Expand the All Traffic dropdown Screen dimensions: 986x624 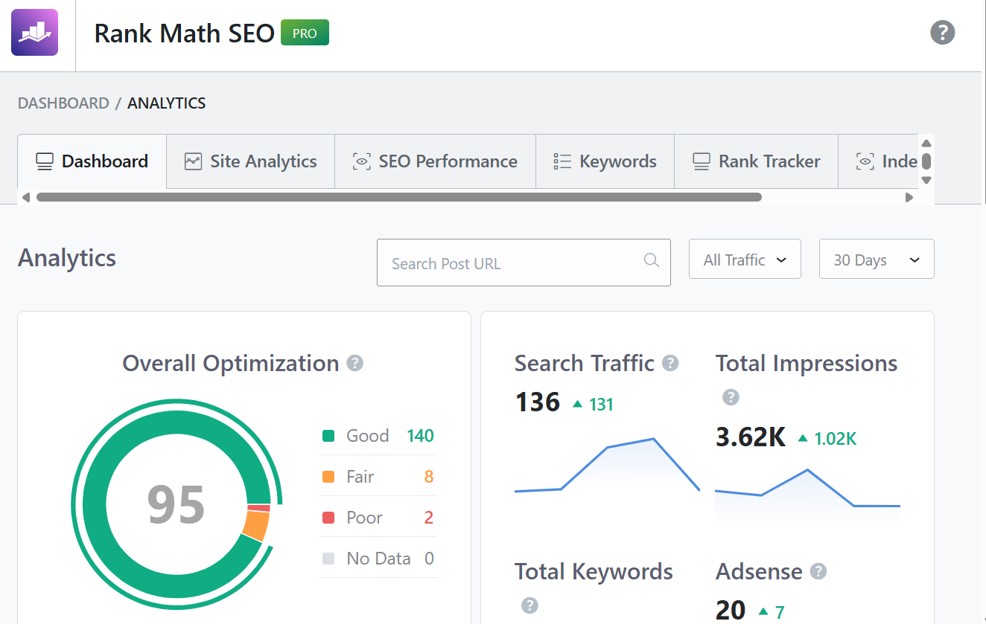tap(745, 259)
